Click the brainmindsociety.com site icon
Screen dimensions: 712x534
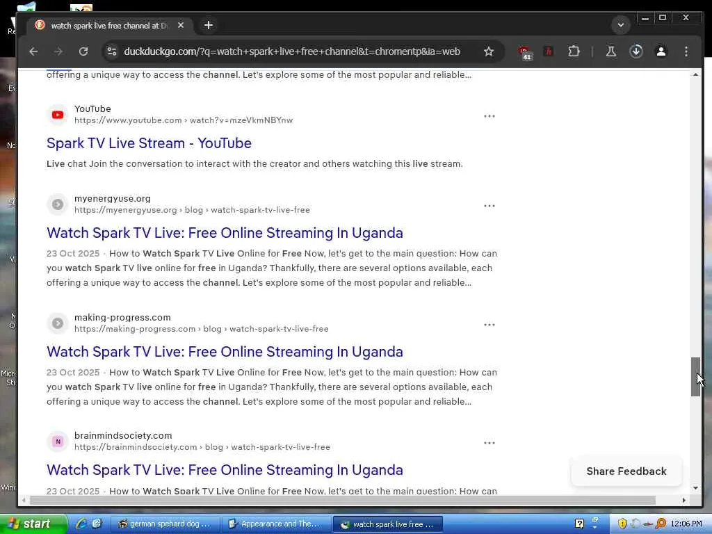click(58, 442)
